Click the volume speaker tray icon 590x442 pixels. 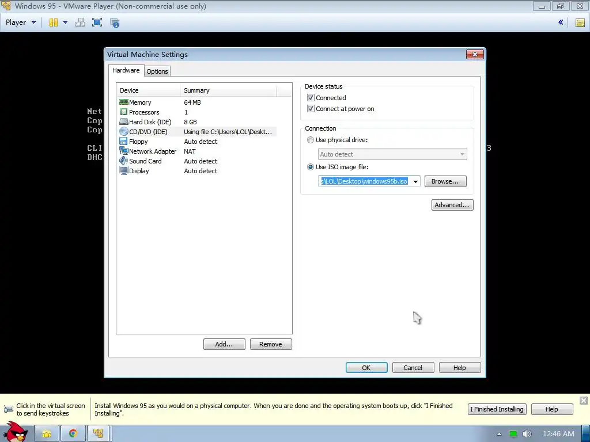[x=527, y=434]
